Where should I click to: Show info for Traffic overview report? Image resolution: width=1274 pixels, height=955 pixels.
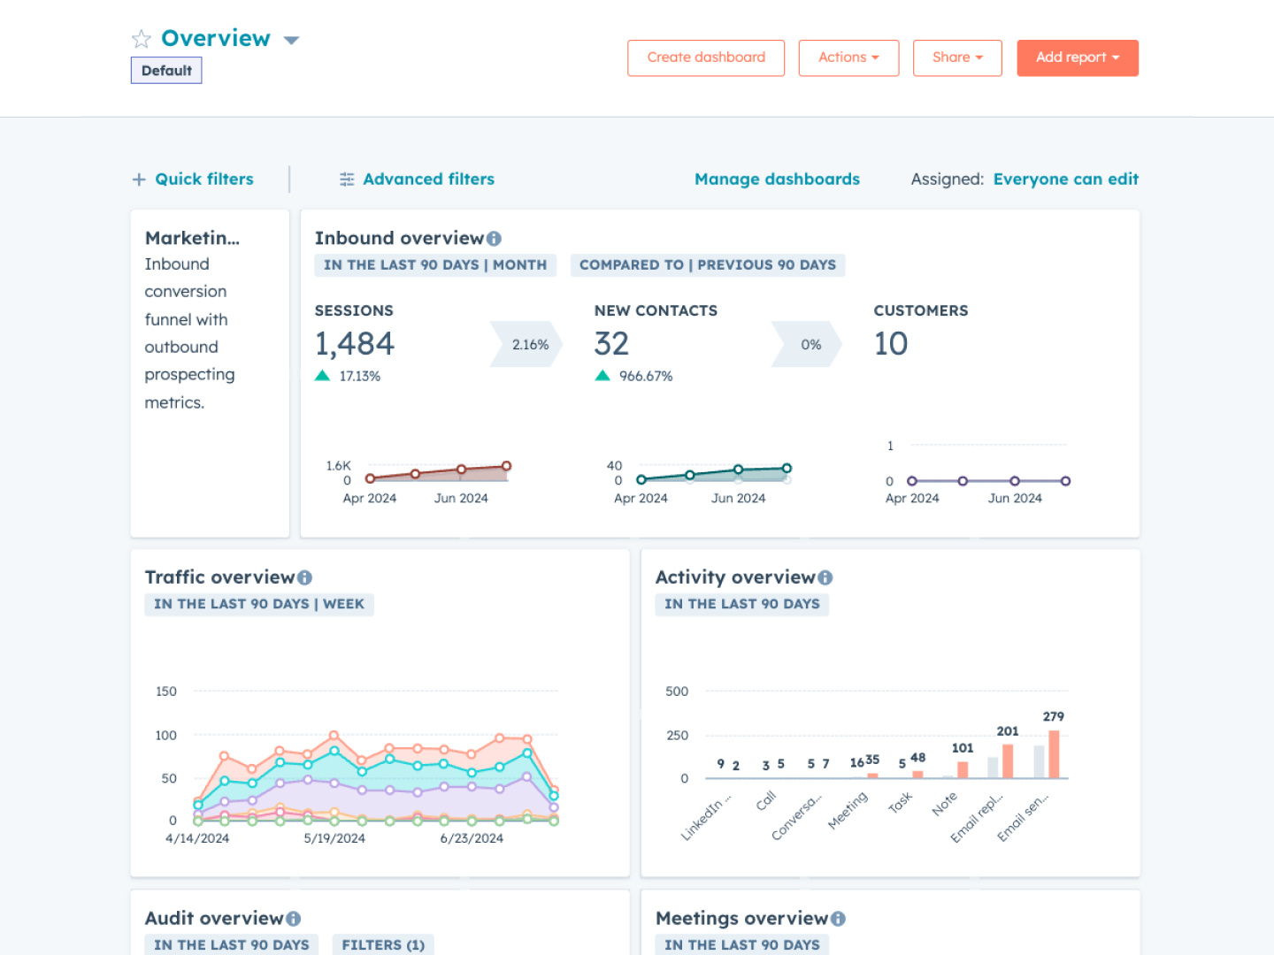[305, 577]
